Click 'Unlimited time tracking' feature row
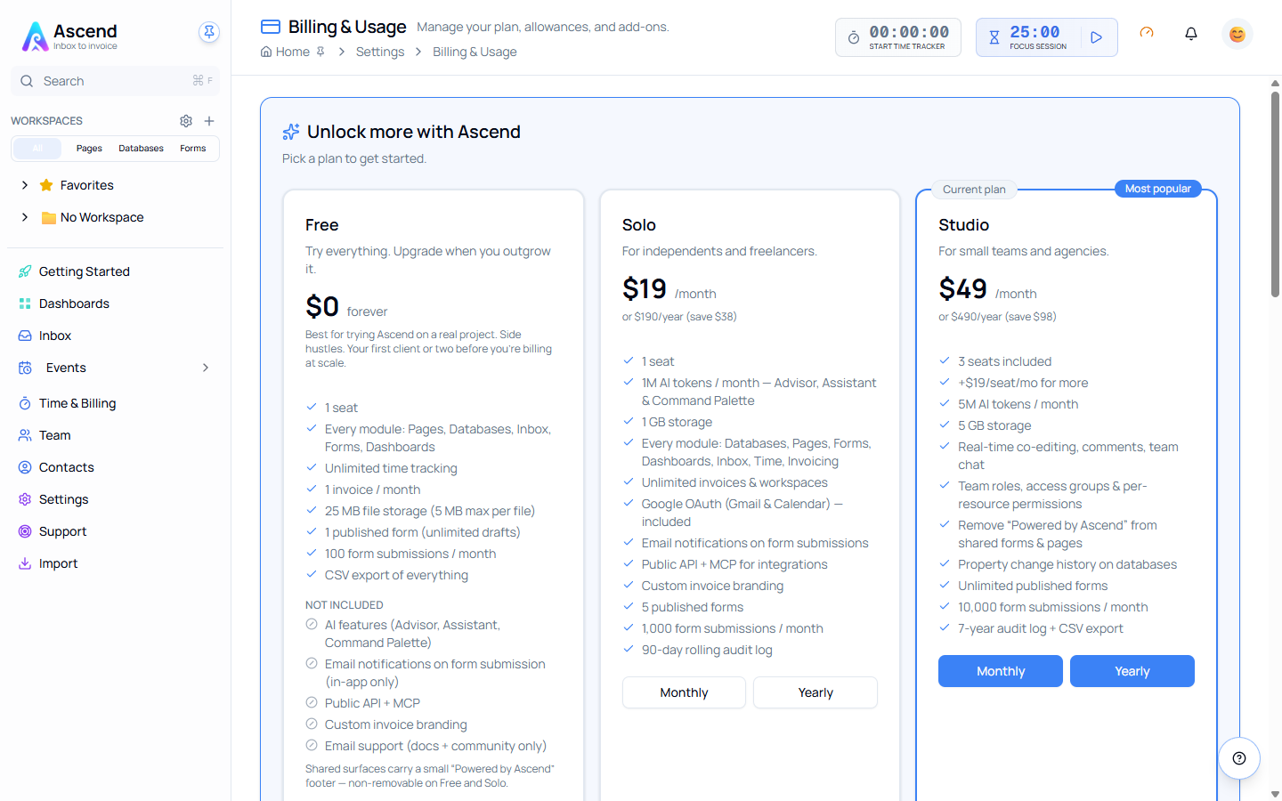Viewport: 1282px width, 801px height. [391, 468]
